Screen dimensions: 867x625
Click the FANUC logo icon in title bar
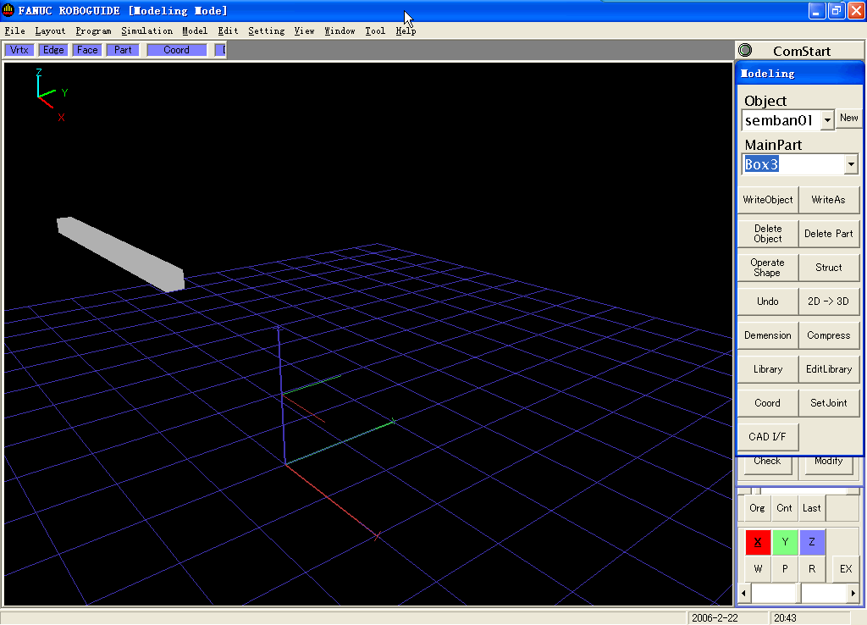pos(8,10)
